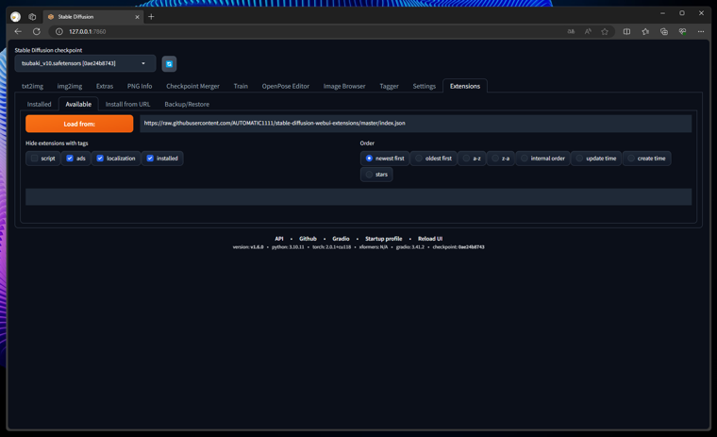Open the Stable Diffusion checkpoint dropdown
Image resolution: width=717 pixels, height=437 pixels.
click(x=85, y=64)
